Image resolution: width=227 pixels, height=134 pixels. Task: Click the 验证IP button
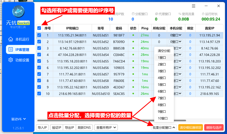pos(56,128)
